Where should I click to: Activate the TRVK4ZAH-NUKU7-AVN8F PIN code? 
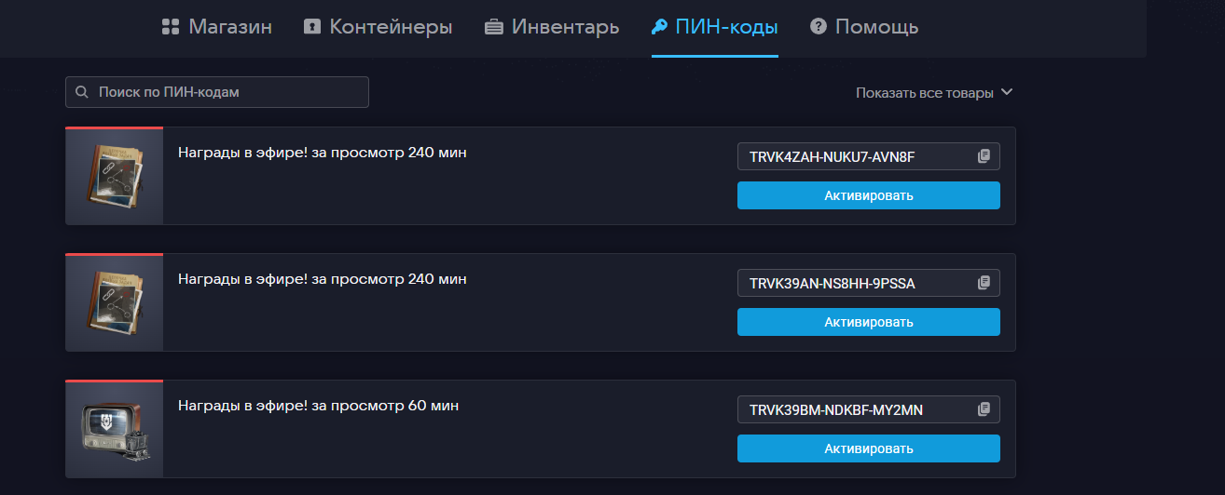point(868,195)
